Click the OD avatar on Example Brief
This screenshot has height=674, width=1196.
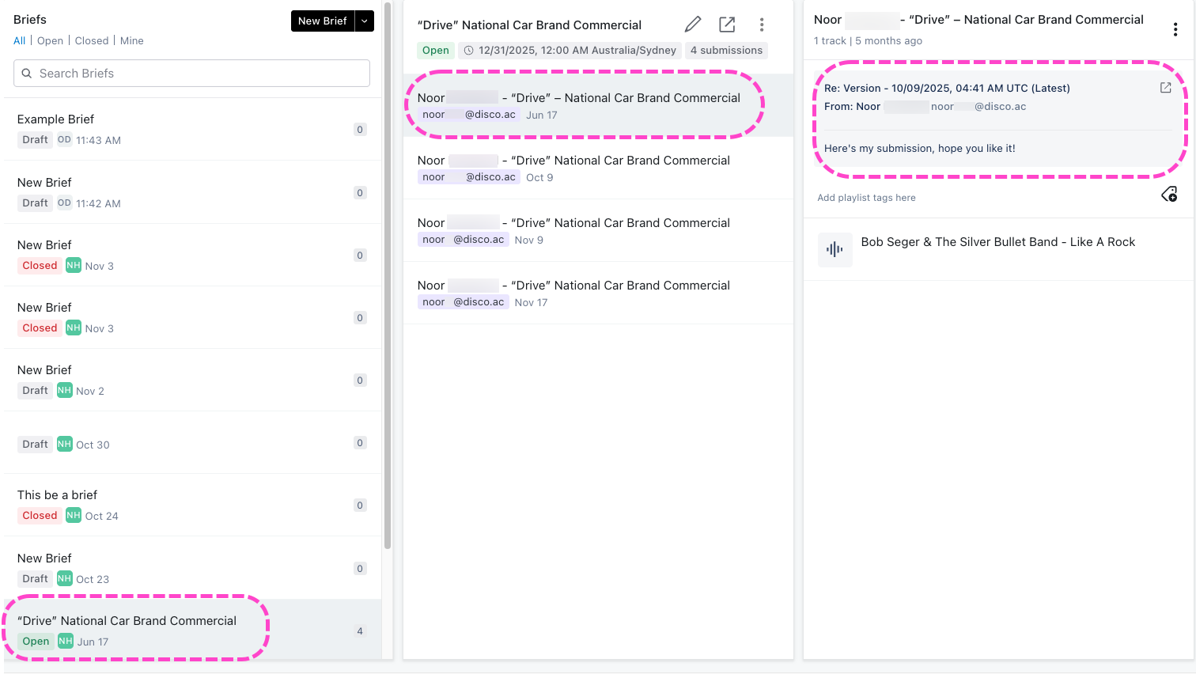tap(64, 139)
